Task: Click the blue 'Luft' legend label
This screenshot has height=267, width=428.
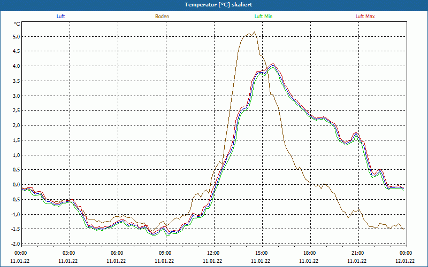Action: [x=60, y=17]
